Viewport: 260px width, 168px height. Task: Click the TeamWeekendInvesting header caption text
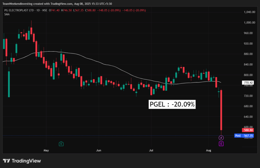[x=57, y=4]
